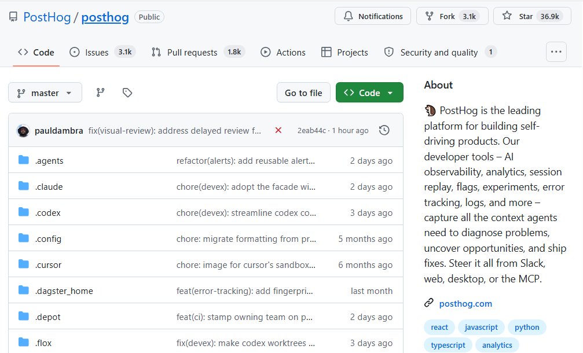Select the typescript topic tag
Screen dimensions: 583x353
[x=448, y=345]
